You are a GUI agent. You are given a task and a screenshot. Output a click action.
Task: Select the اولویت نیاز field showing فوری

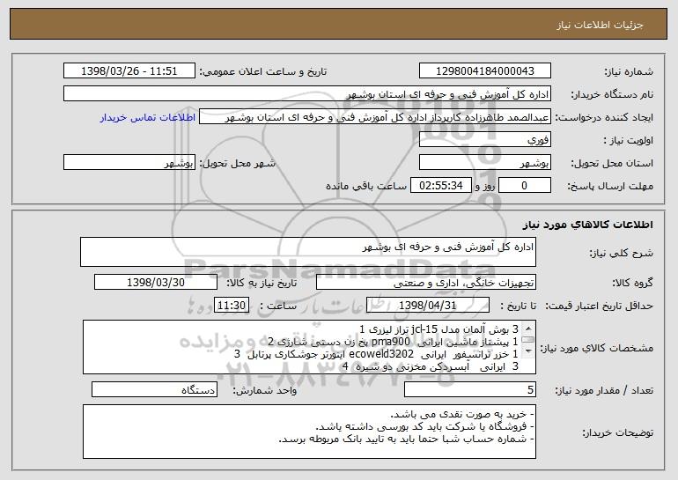(484, 140)
